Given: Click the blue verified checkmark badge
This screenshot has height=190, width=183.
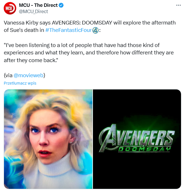Looking at the screenshot, I should coord(61,5).
